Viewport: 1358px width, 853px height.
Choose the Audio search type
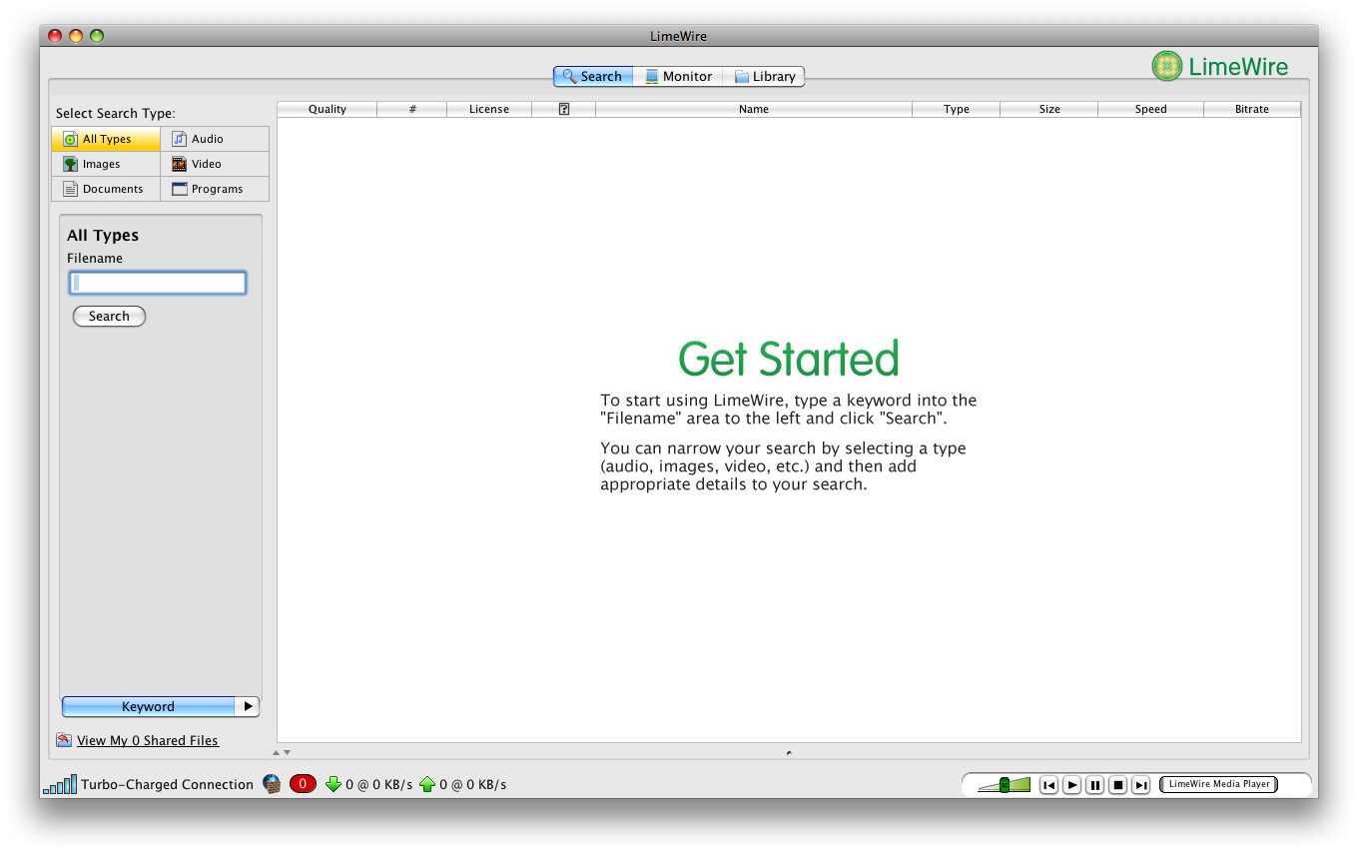pos(215,139)
